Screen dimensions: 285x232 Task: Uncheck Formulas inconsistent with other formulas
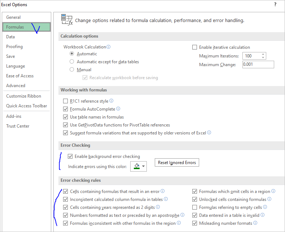coord(65,223)
